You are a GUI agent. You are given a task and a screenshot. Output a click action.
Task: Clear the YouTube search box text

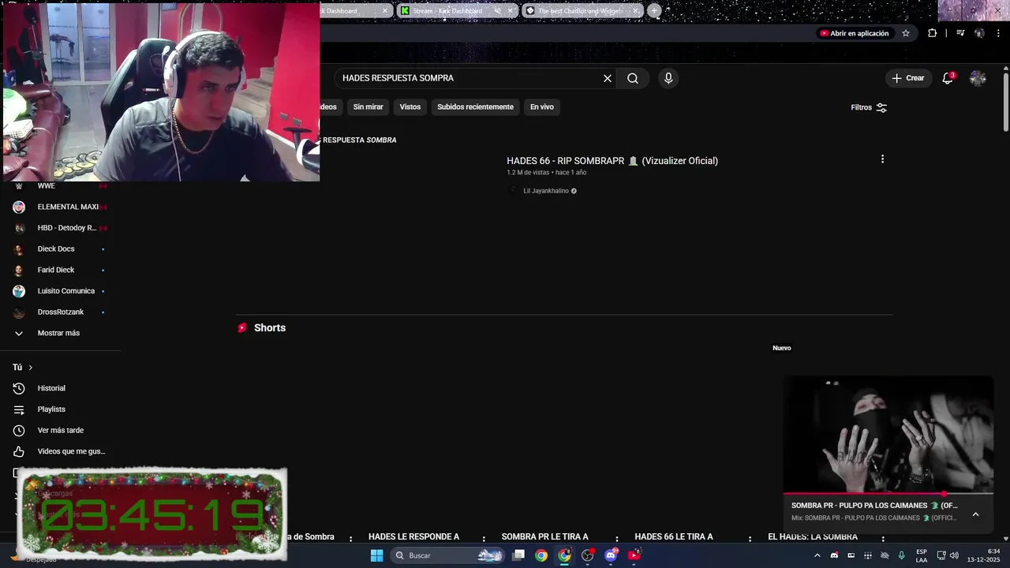(608, 78)
